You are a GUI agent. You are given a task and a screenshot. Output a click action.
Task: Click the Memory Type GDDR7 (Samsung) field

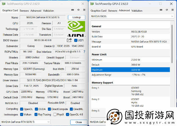34,69
